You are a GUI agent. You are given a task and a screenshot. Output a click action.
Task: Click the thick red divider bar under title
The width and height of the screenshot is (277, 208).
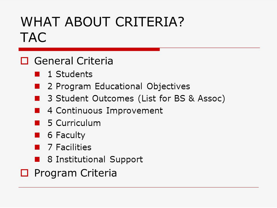pyautogui.click(x=89, y=49)
